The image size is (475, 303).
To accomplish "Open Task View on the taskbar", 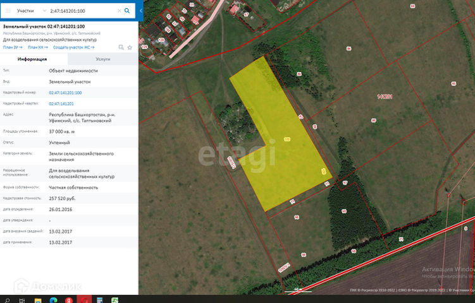I will click(x=22, y=299).
